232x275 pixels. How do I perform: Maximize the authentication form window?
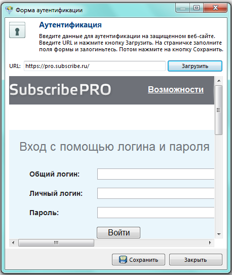pyautogui.click(x=197, y=8)
